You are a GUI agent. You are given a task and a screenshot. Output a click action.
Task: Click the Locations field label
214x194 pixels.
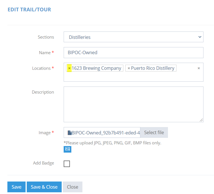point(41,68)
